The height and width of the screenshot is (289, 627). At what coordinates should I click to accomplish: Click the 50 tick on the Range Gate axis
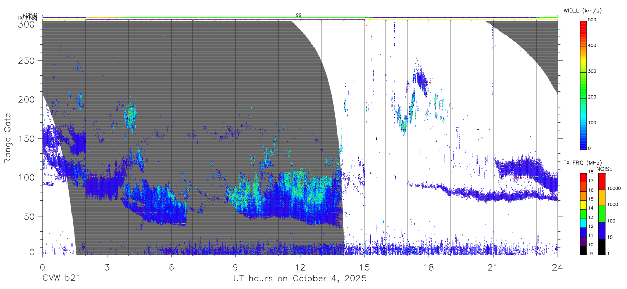(x=29, y=216)
